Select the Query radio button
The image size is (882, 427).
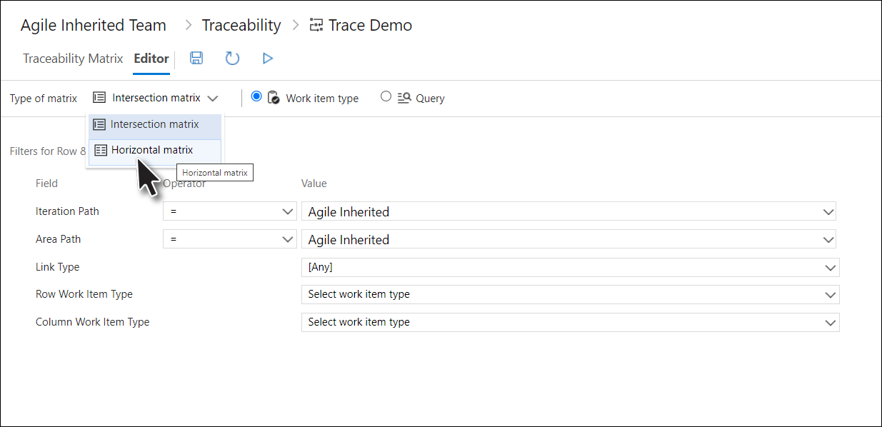pyautogui.click(x=386, y=97)
